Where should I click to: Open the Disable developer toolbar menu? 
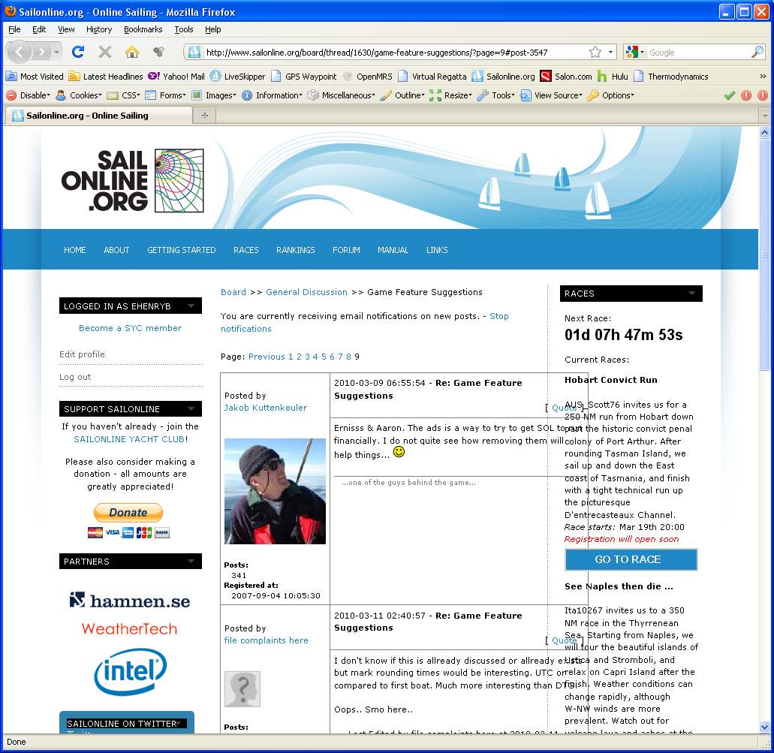pyautogui.click(x=28, y=95)
